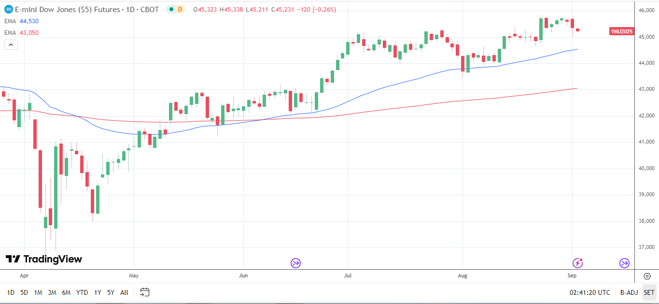Click the L45,211 low value text

coord(257,9)
